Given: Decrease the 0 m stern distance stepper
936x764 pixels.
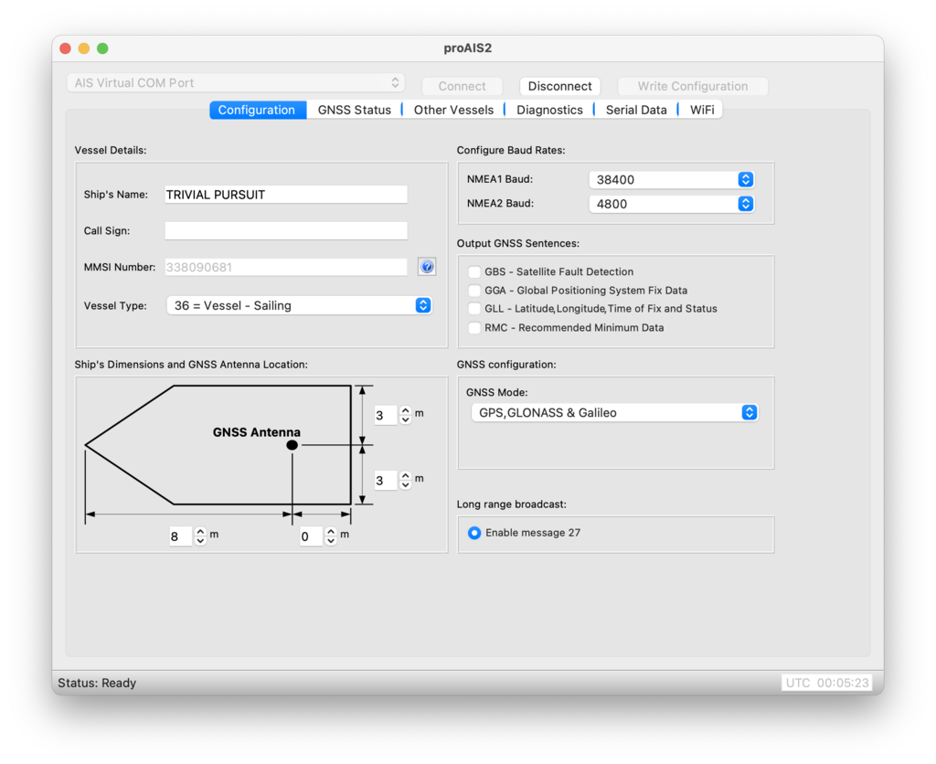Looking at the screenshot, I should (x=331, y=541).
